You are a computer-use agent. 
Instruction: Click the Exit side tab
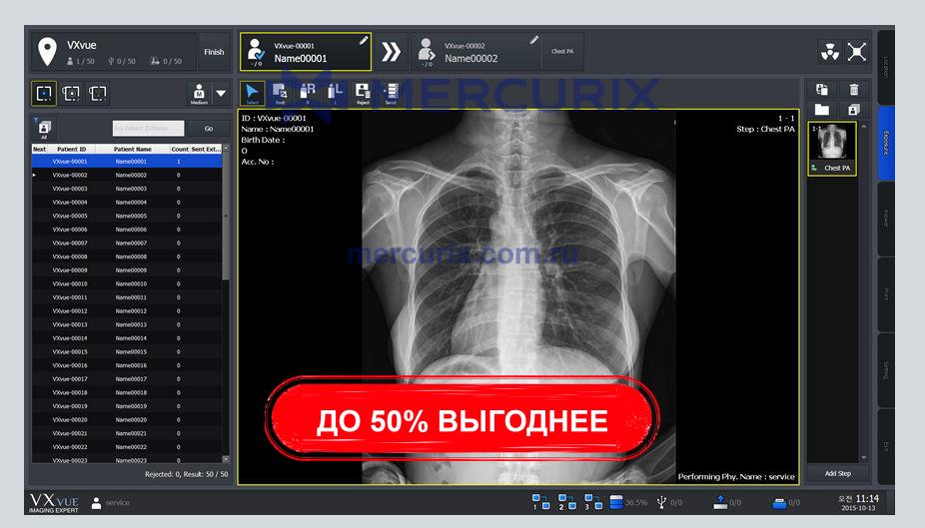tap(885, 446)
